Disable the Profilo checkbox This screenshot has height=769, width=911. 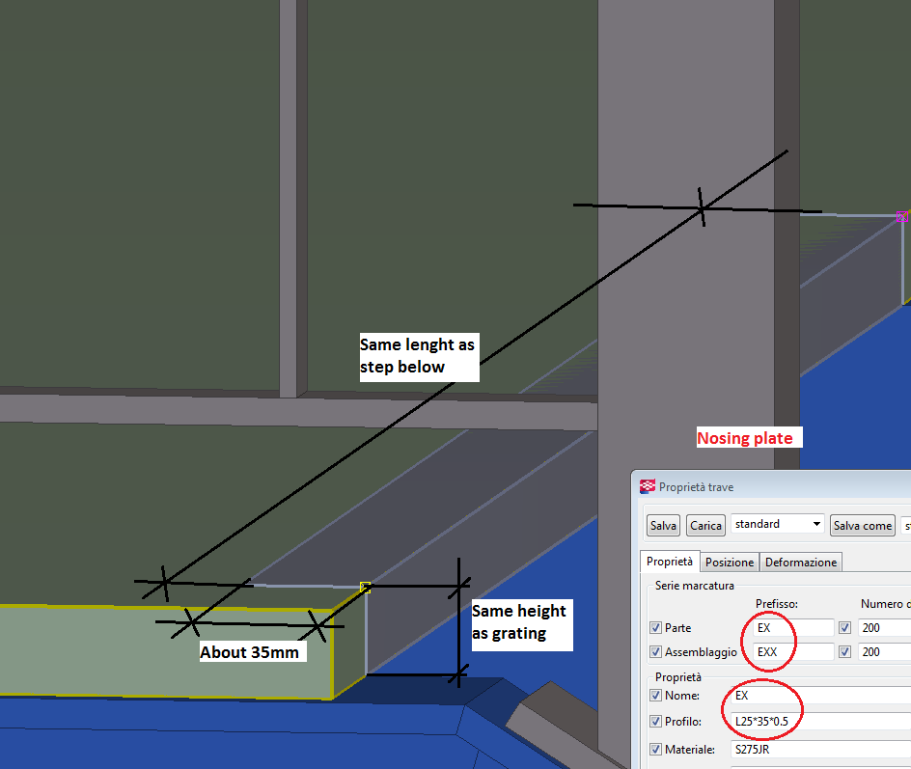pos(657,722)
